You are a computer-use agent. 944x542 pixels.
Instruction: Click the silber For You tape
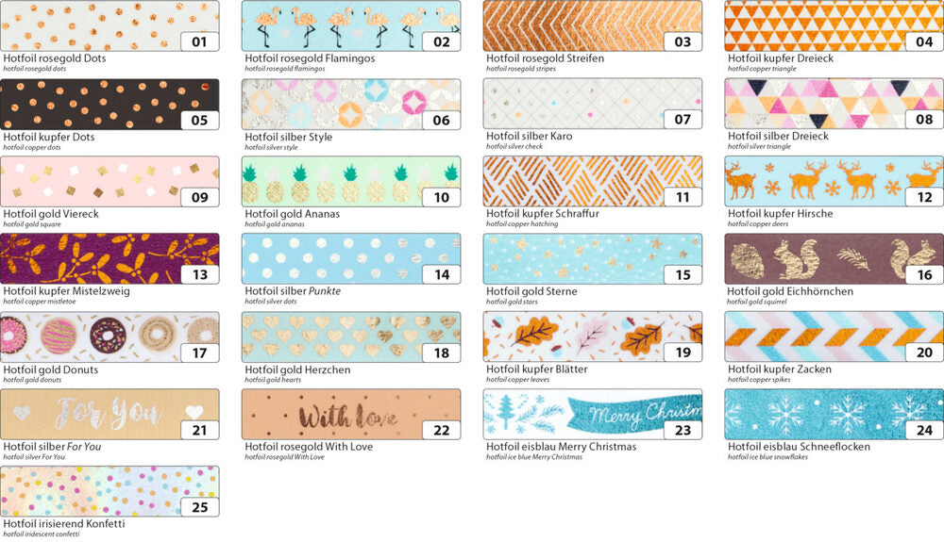pos(110,415)
